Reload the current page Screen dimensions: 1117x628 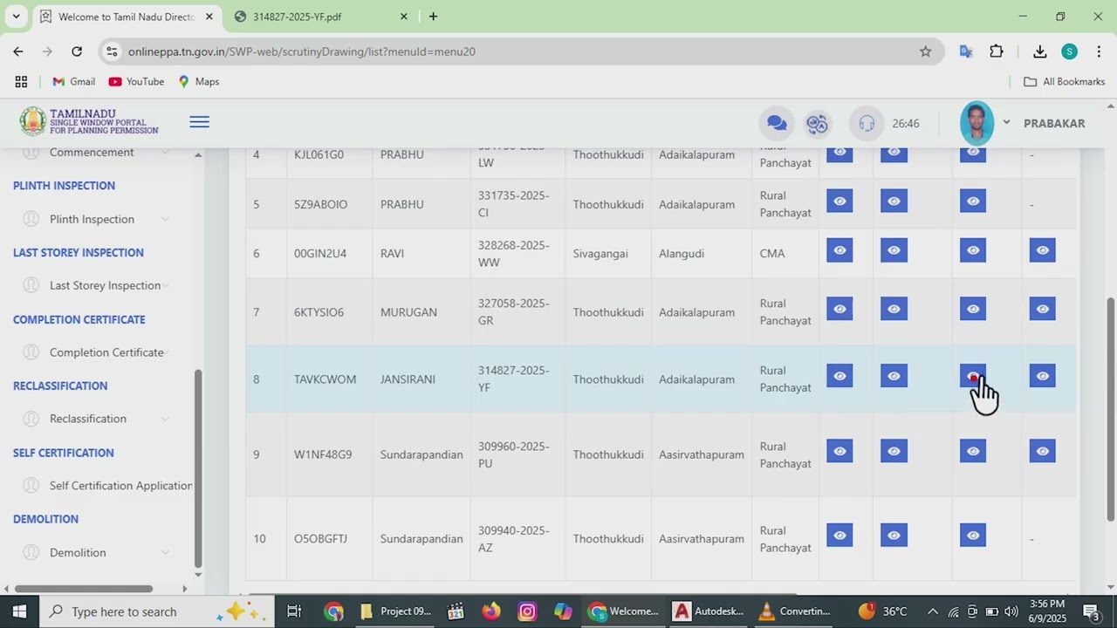tap(77, 51)
